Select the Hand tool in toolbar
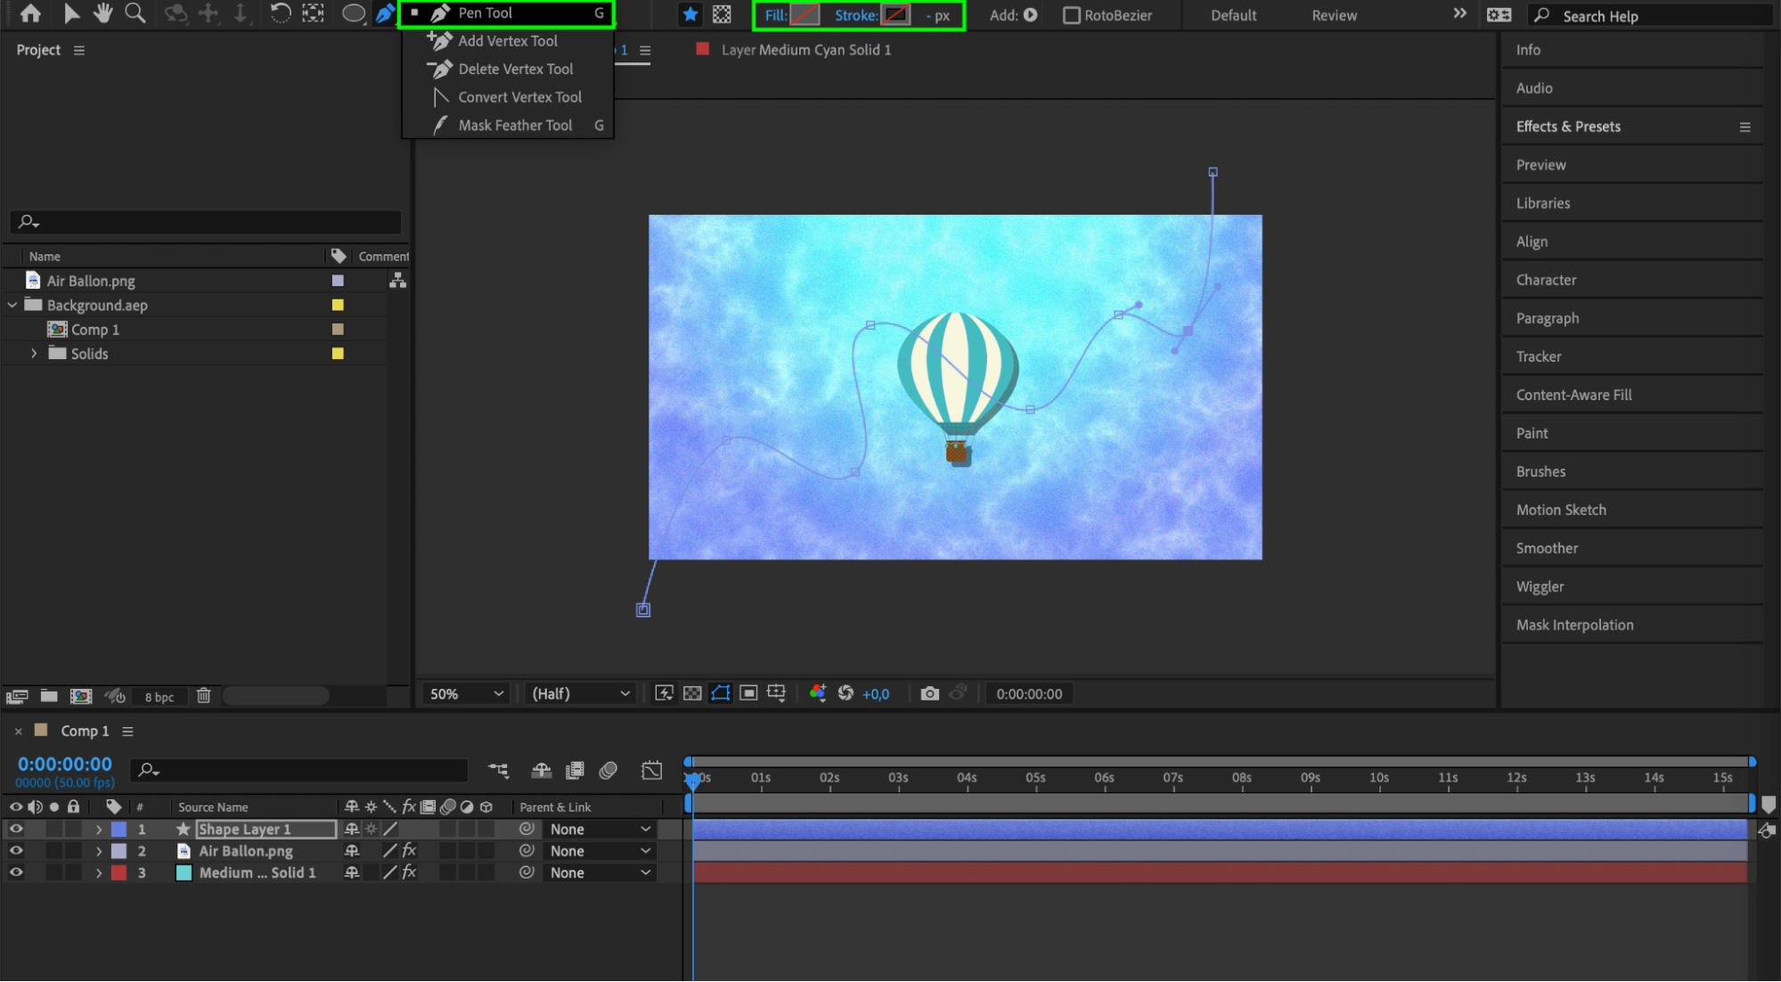Screen dimensions: 1781x982 coord(103,13)
